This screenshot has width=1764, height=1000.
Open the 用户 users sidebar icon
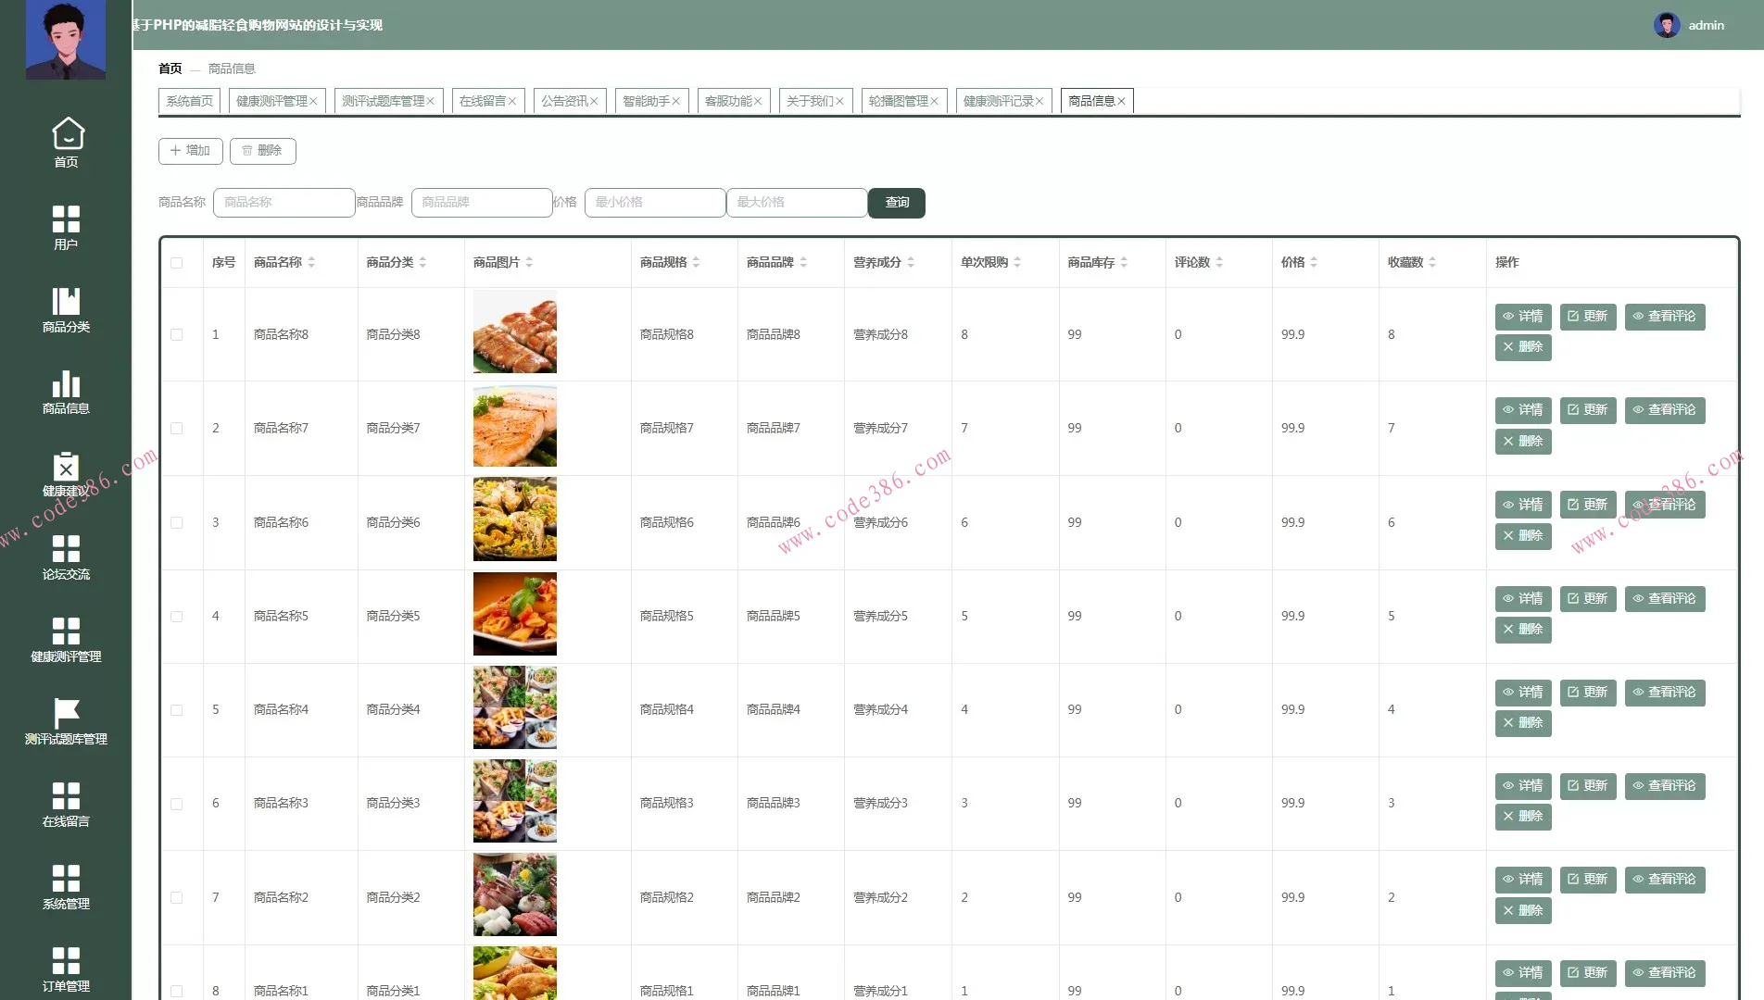click(x=66, y=219)
